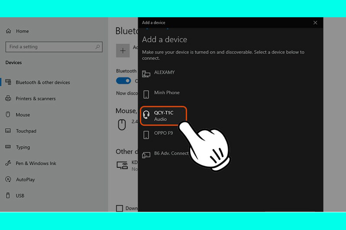Screen dimensions: 346x230
Task: Click the computer icon beside ALEXAMY
Action: [146, 74]
